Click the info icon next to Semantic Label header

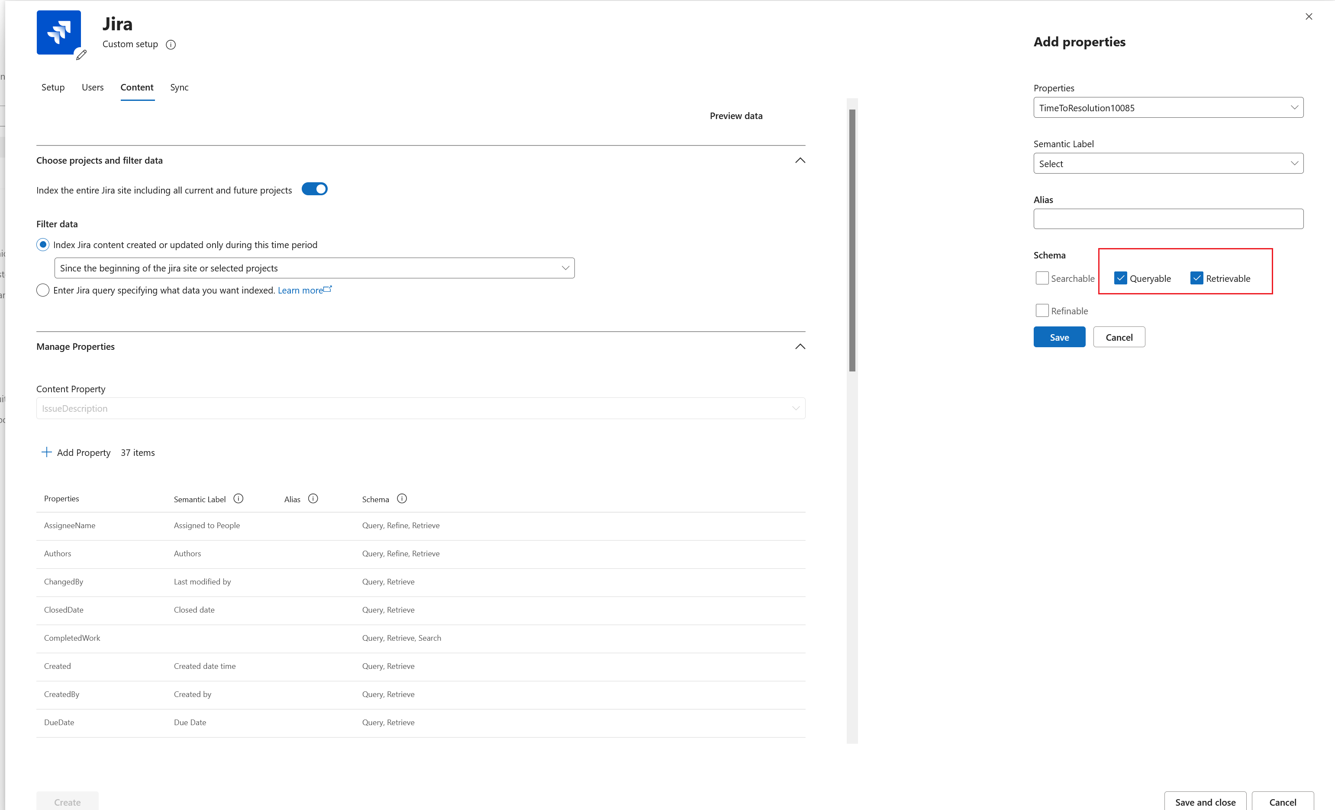click(239, 498)
